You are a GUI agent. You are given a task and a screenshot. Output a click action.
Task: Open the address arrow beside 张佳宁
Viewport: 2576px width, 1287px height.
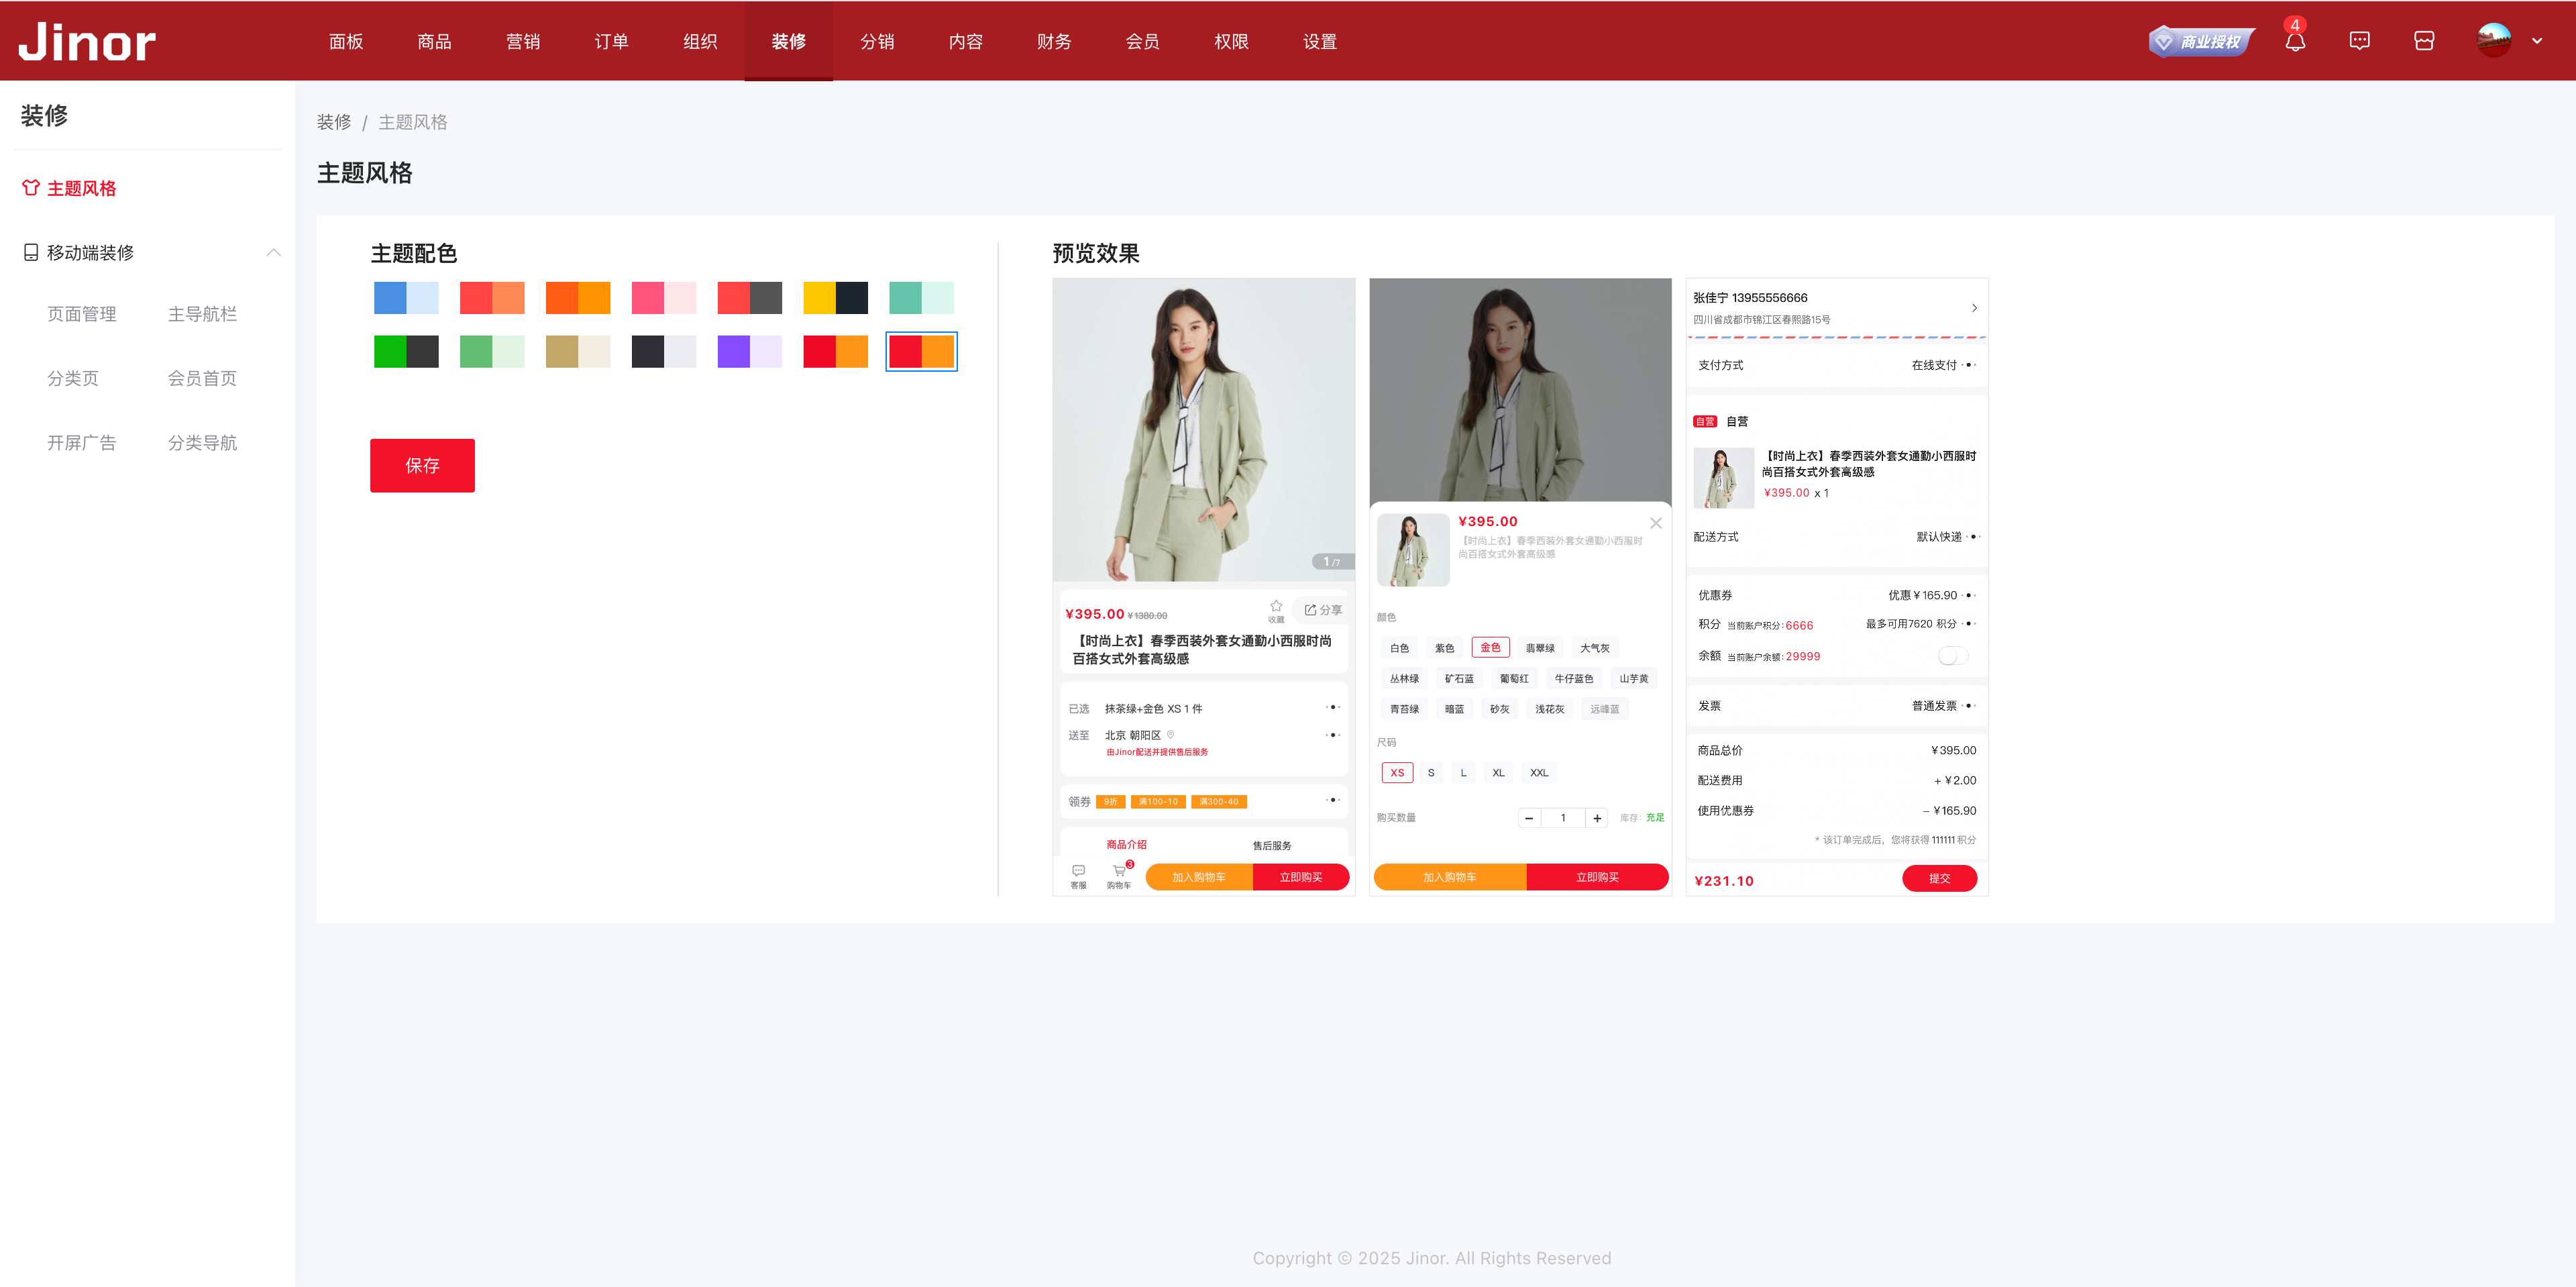pos(1974,308)
